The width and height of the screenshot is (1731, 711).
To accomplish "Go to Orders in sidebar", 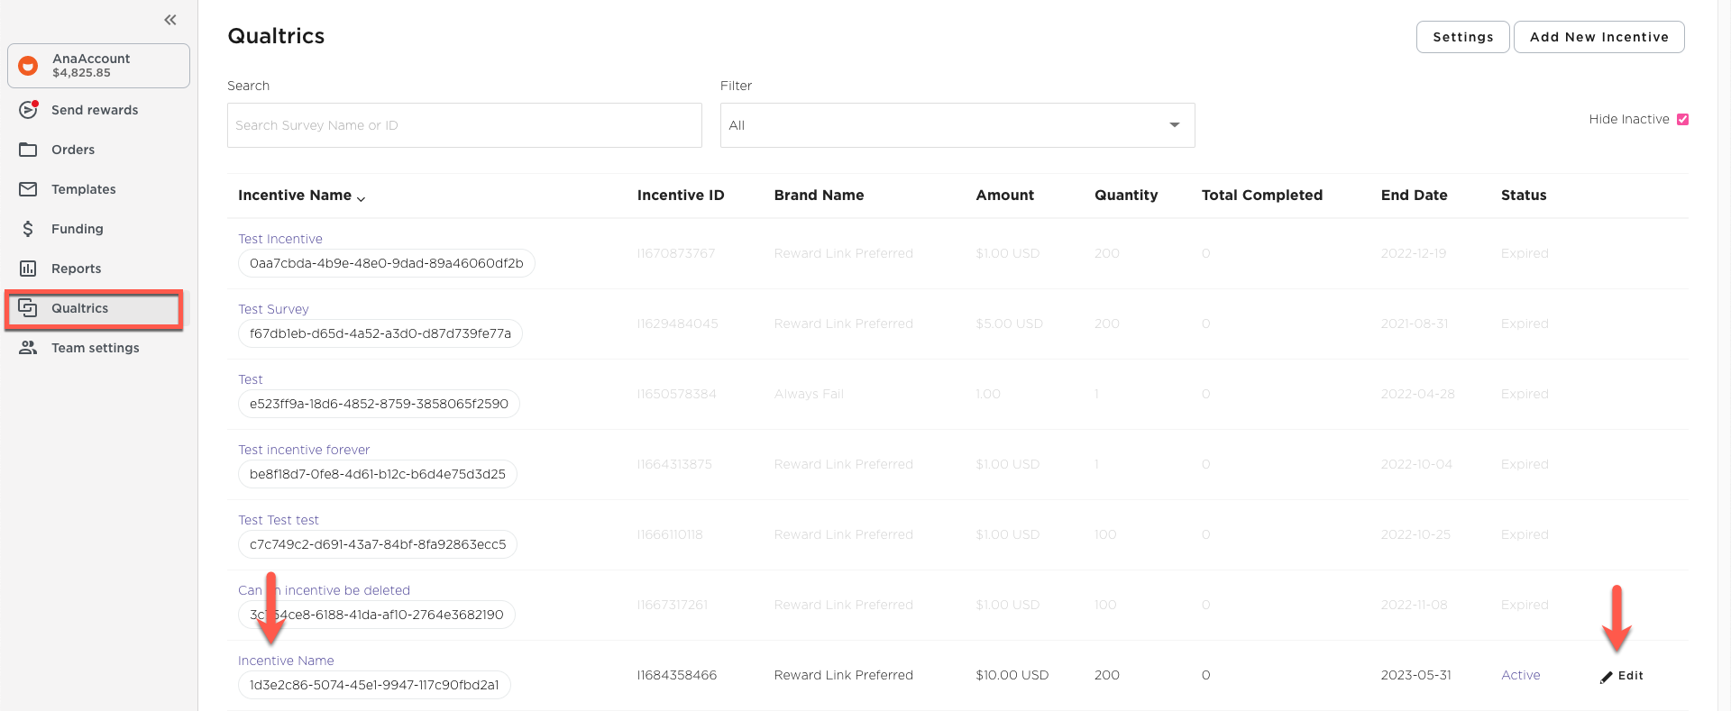I will pos(73,150).
